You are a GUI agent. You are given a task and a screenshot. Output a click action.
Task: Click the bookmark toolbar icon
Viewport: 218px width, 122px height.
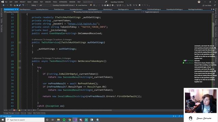(140, 5)
